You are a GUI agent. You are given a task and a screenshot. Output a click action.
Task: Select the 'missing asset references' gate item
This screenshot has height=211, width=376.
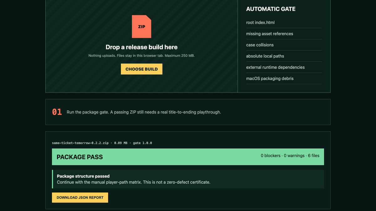(x=284, y=34)
